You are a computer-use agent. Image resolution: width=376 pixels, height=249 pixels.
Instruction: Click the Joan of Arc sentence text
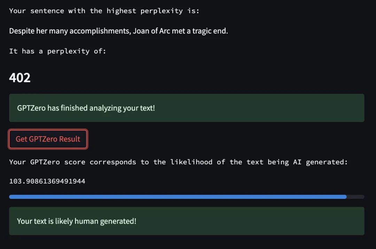[x=118, y=31]
